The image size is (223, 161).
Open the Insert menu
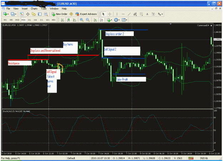click(x=25, y=9)
